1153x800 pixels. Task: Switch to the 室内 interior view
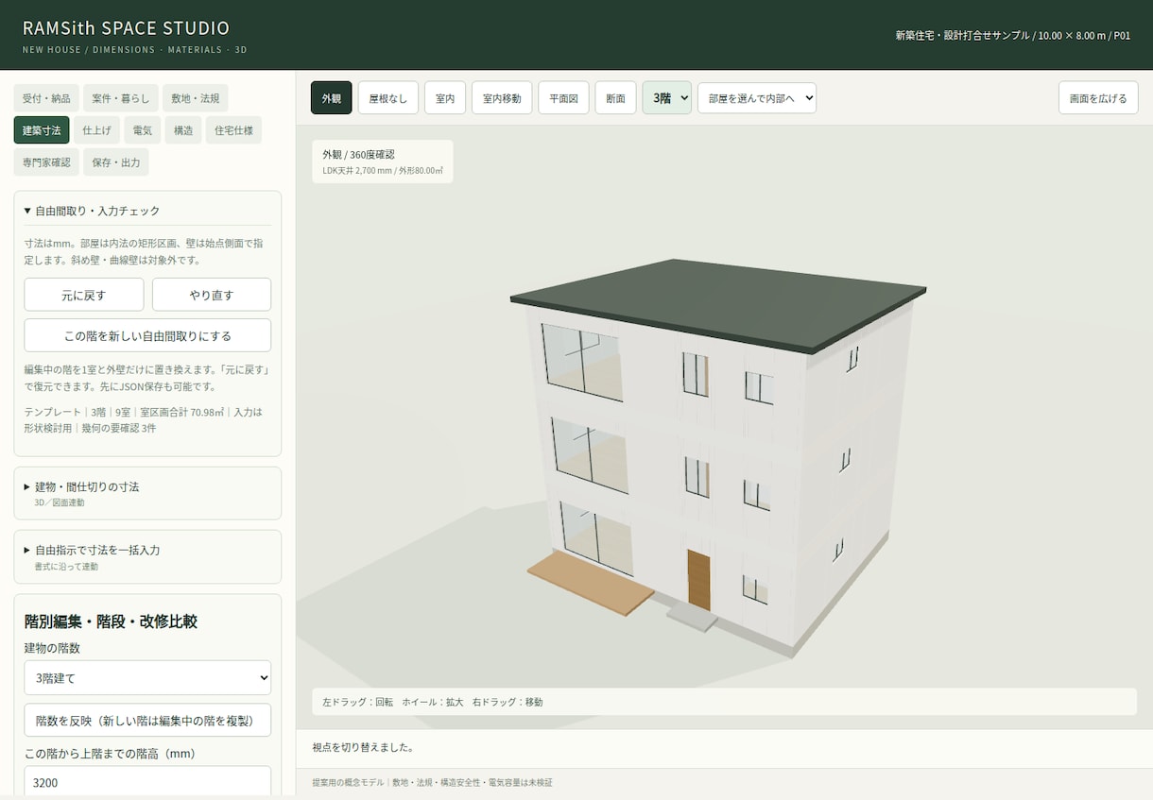445,98
